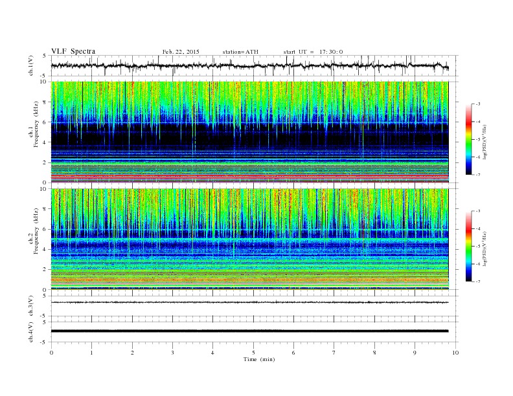
Task: Click the "6" kHz tick on ch.2 frequency axis
Action: [x=45, y=229]
